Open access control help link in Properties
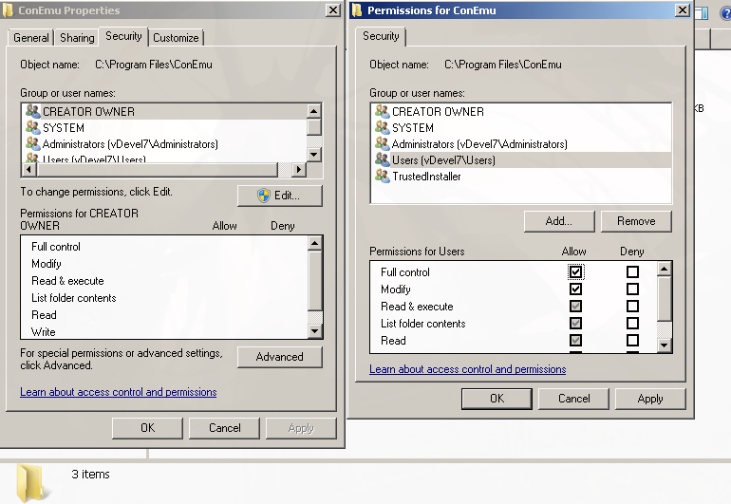 click(119, 392)
